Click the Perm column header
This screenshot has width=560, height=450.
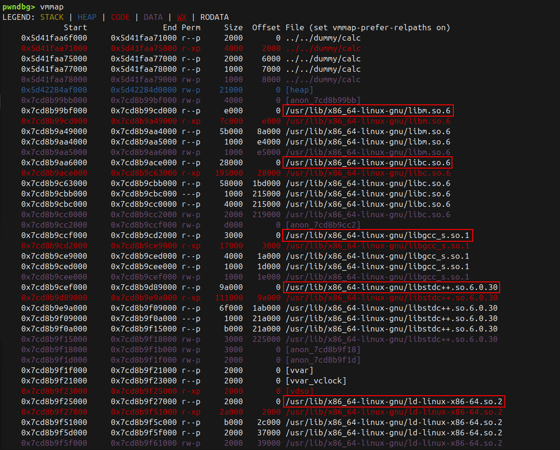tap(191, 28)
